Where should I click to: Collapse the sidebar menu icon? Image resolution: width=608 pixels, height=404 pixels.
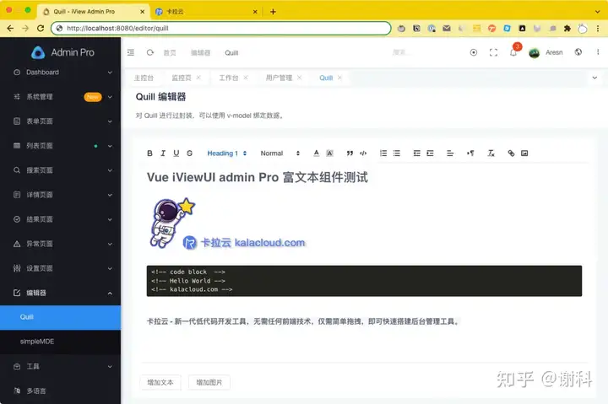131,52
